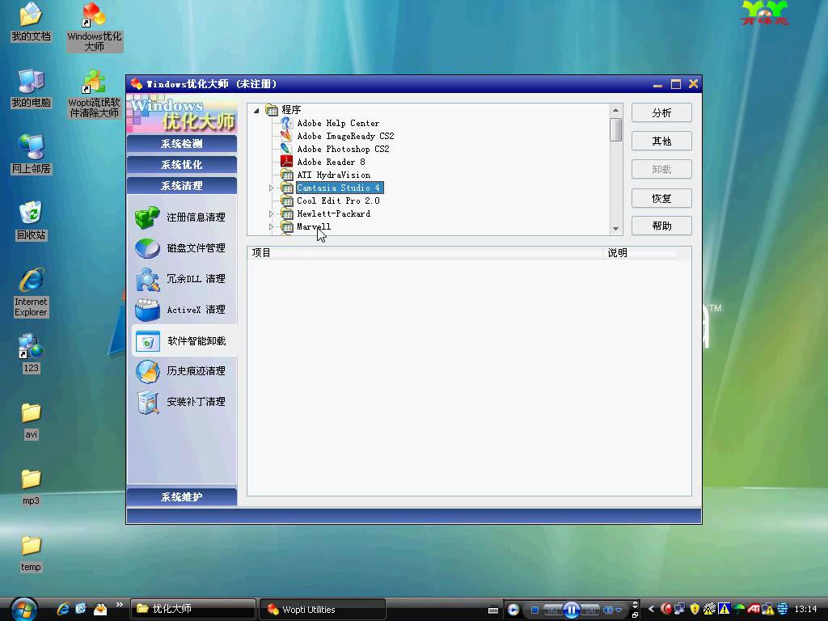This screenshot has height=621, width=828.
Task: Click the green umbrella tray icon
Action: pyautogui.click(x=739, y=609)
